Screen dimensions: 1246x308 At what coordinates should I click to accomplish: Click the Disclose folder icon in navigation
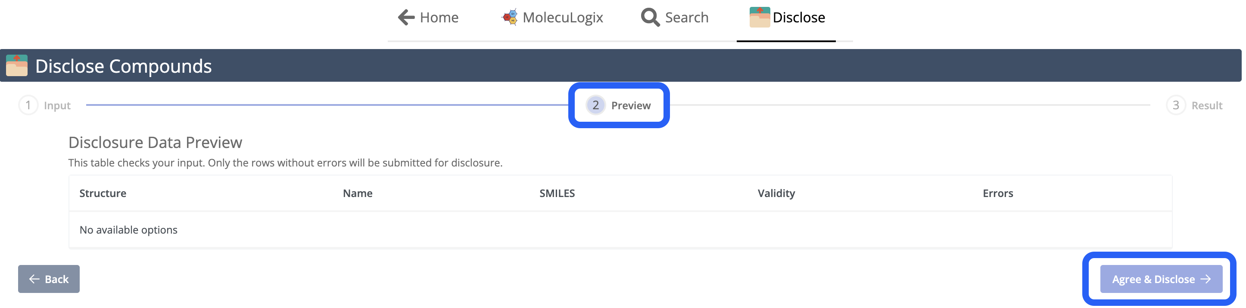[760, 17]
